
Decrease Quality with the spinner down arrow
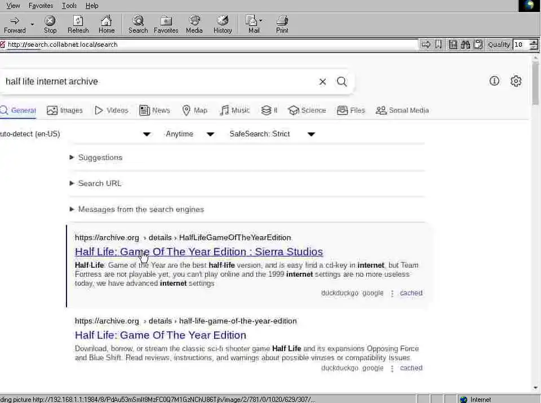[x=534, y=47]
